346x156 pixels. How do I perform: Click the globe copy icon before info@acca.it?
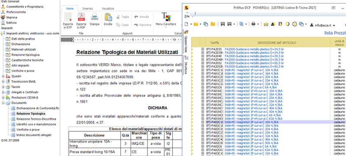[301, 24]
